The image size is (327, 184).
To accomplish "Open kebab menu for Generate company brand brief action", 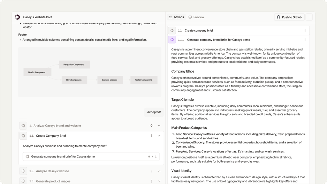I will [x=305, y=40].
